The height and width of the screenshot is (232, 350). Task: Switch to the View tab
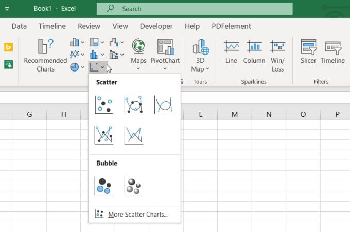[120, 26]
